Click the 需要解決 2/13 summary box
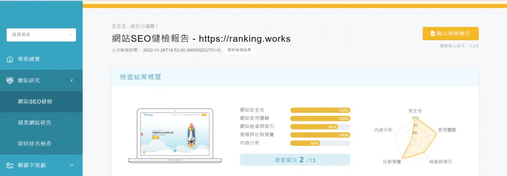This screenshot has width=507, height=176. (295, 160)
